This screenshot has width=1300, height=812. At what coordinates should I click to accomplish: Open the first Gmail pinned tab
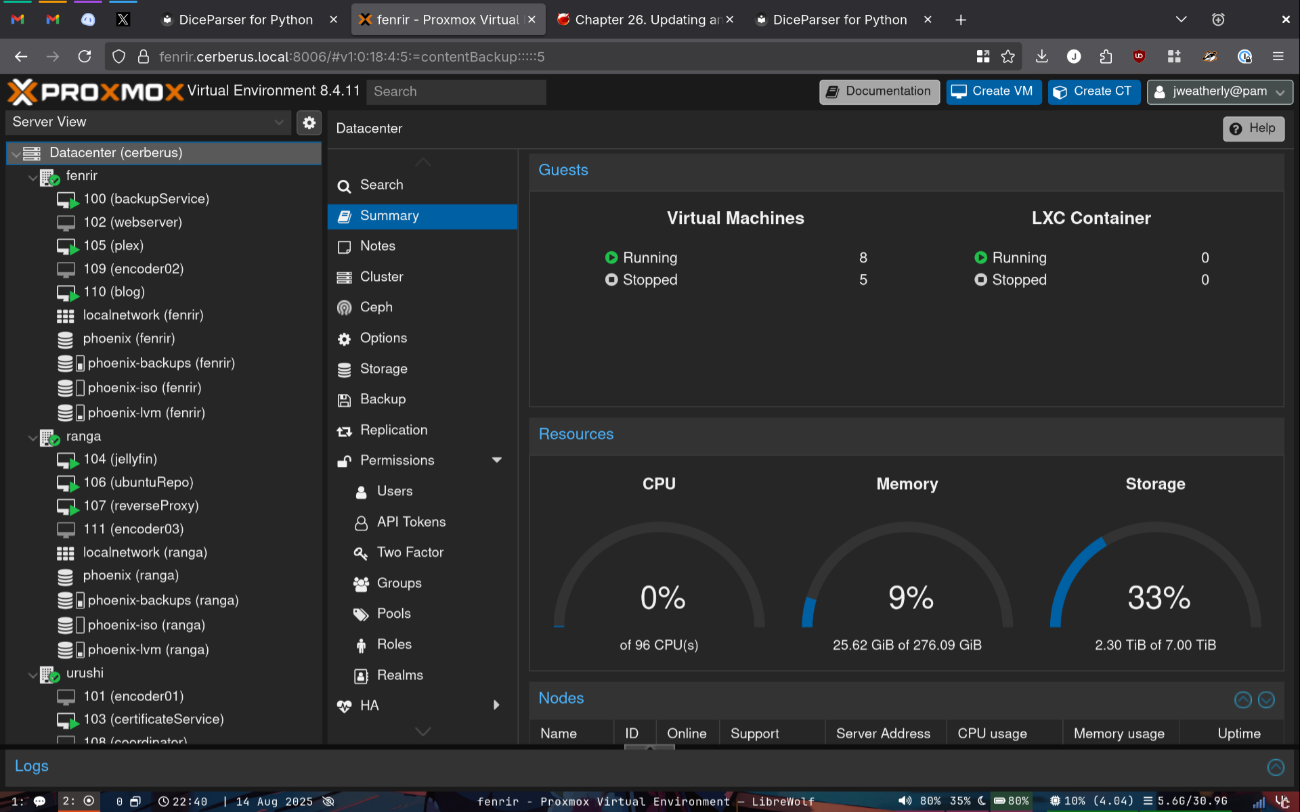18,20
